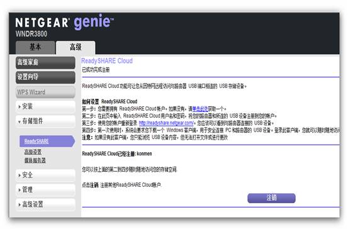Click the 单击此处 link to get an account
This screenshot has width=348, height=229.
tap(200, 109)
